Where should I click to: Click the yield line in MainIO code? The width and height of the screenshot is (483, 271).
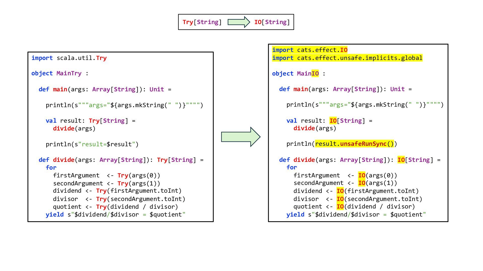pyautogui.click(x=356, y=215)
